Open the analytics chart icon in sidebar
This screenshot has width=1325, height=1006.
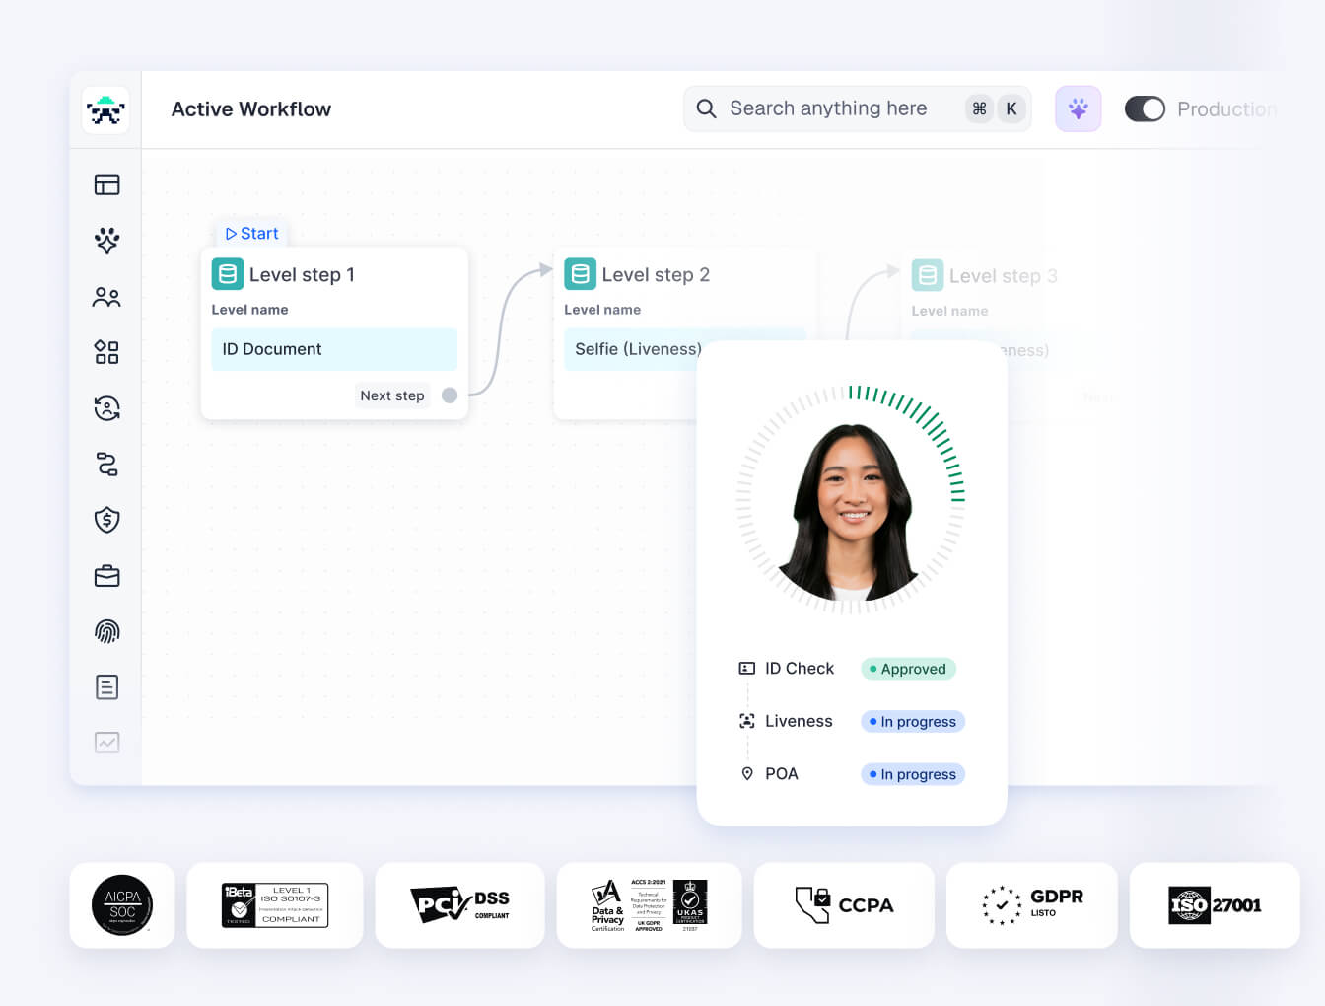coord(106,742)
